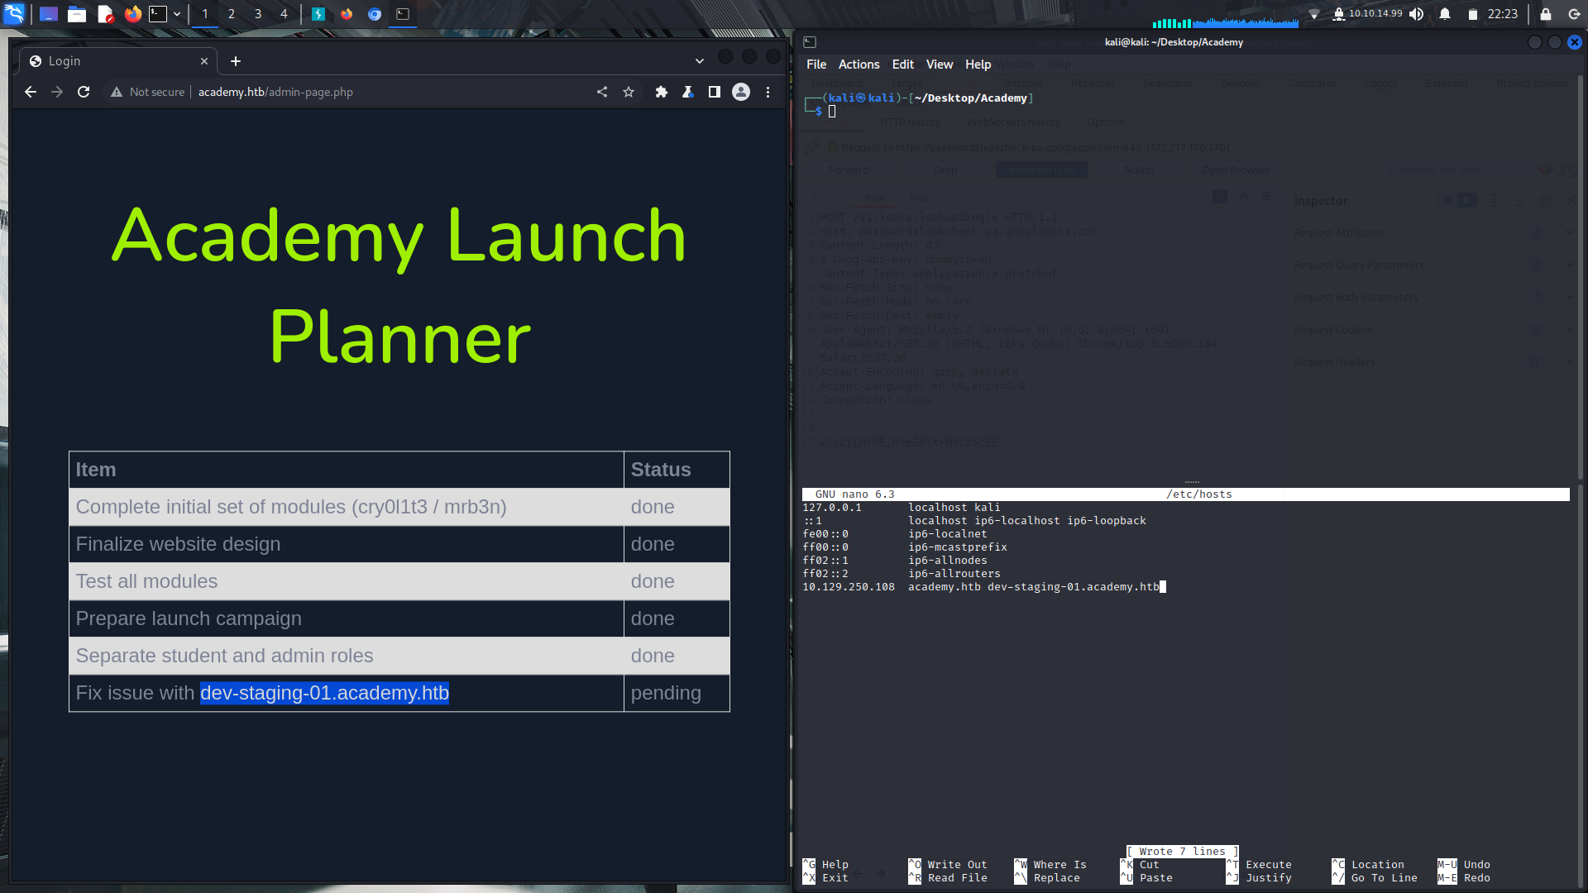Mute audio via volume tray icon
The height and width of the screenshot is (893, 1588).
pos(1417,14)
